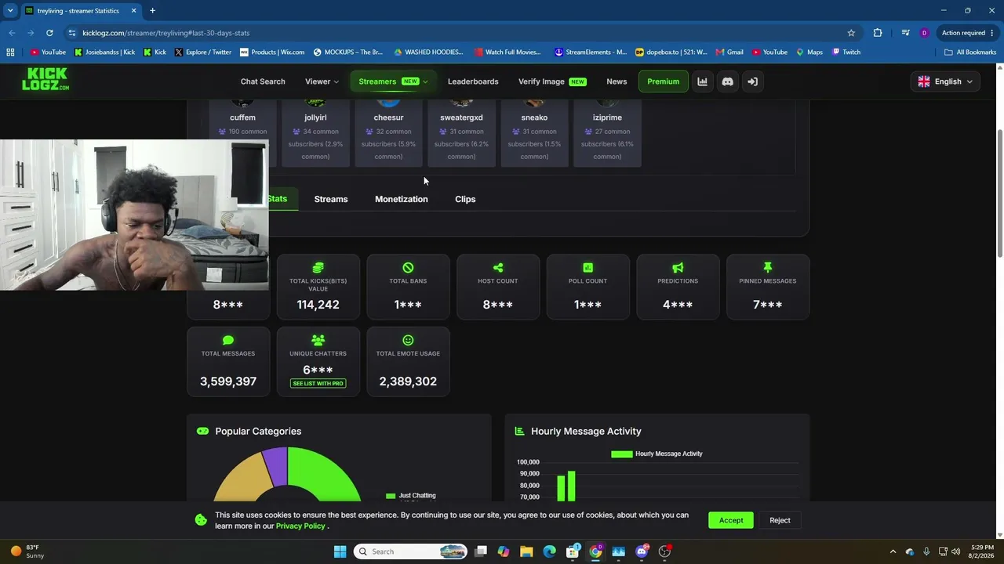Image resolution: width=1004 pixels, height=564 pixels.
Task: Expand the Streamers dropdown menu
Action: [x=393, y=81]
